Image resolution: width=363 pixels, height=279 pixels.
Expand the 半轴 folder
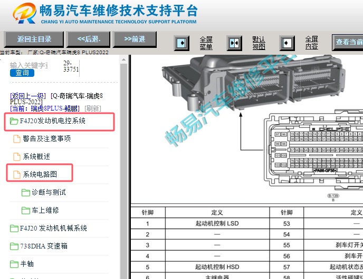click(27, 264)
